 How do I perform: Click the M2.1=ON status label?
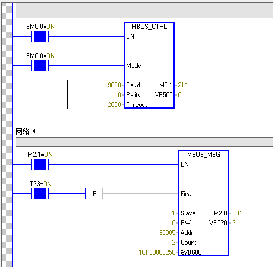click(40, 155)
